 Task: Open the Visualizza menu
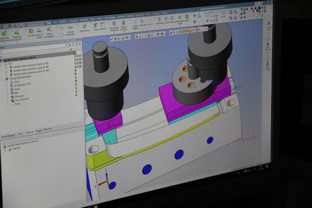pos(73,21)
